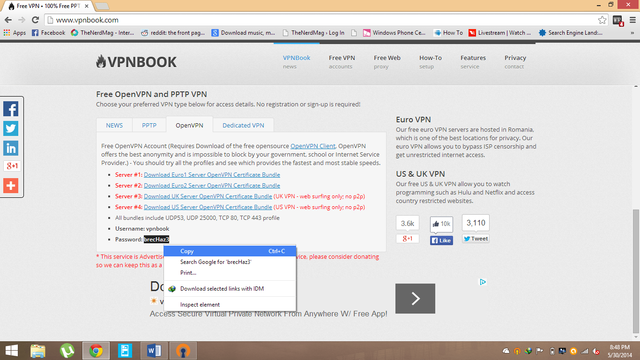Image resolution: width=640 pixels, height=360 pixels.
Task: Switch to the PPTP tab
Action: pos(149,125)
